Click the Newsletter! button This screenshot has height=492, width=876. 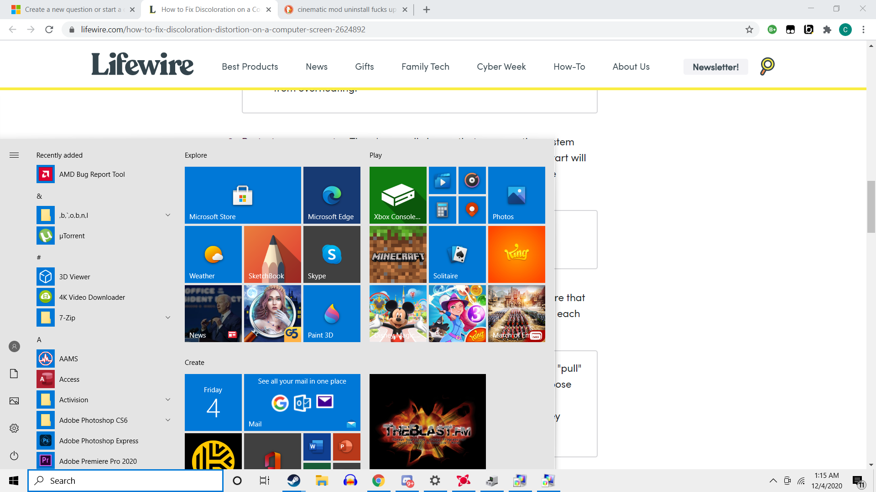point(715,67)
